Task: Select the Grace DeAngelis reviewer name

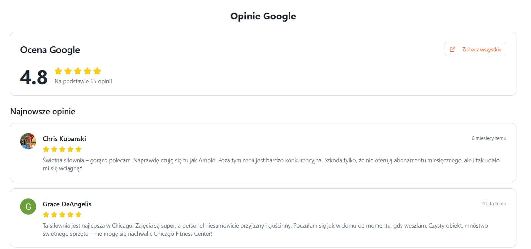Action: (67, 204)
